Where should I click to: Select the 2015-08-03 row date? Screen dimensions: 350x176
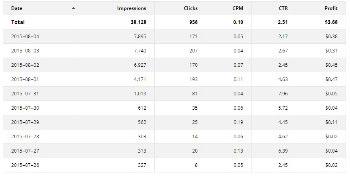(25, 51)
